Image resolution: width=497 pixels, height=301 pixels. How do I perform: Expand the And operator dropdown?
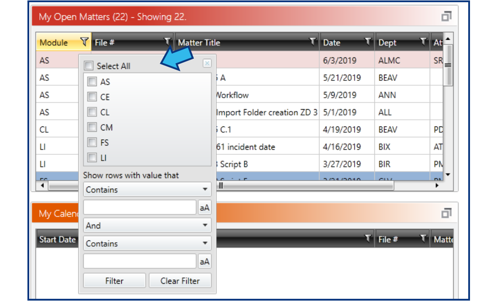(147, 225)
